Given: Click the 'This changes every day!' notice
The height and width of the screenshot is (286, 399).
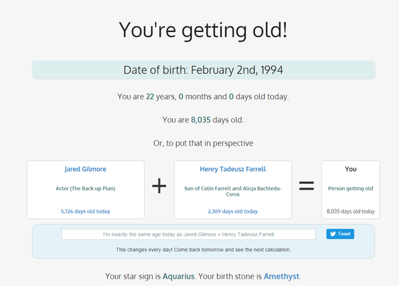Looking at the screenshot, I should coord(204,250).
